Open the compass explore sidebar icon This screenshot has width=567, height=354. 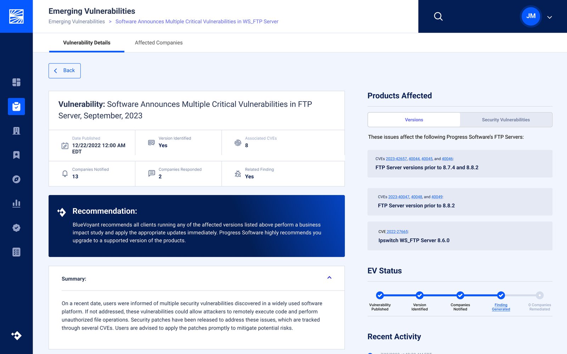[x=16, y=179]
